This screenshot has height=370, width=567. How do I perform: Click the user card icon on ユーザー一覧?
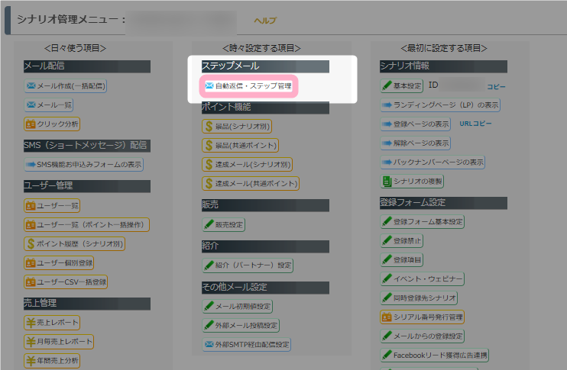pyautogui.click(x=31, y=205)
